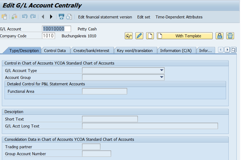Click the Company Code label
241x160 pixels.
pyautogui.click(x=13, y=36)
